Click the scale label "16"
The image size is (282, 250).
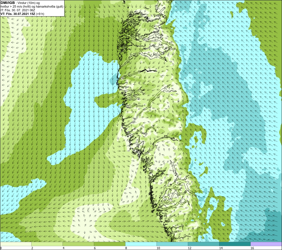[252, 248]
